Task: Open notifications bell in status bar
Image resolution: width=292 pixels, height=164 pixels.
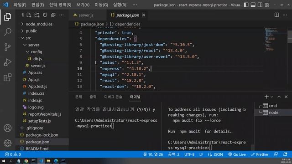Action: 285,154
